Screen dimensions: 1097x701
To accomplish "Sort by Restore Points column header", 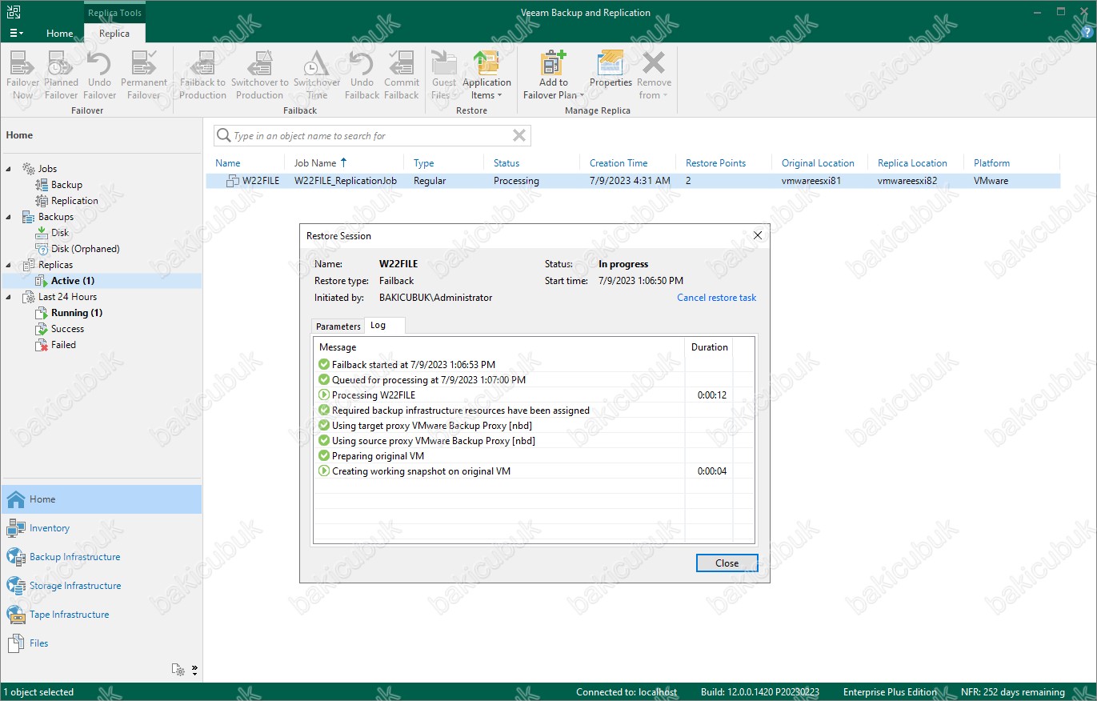I will 715,163.
